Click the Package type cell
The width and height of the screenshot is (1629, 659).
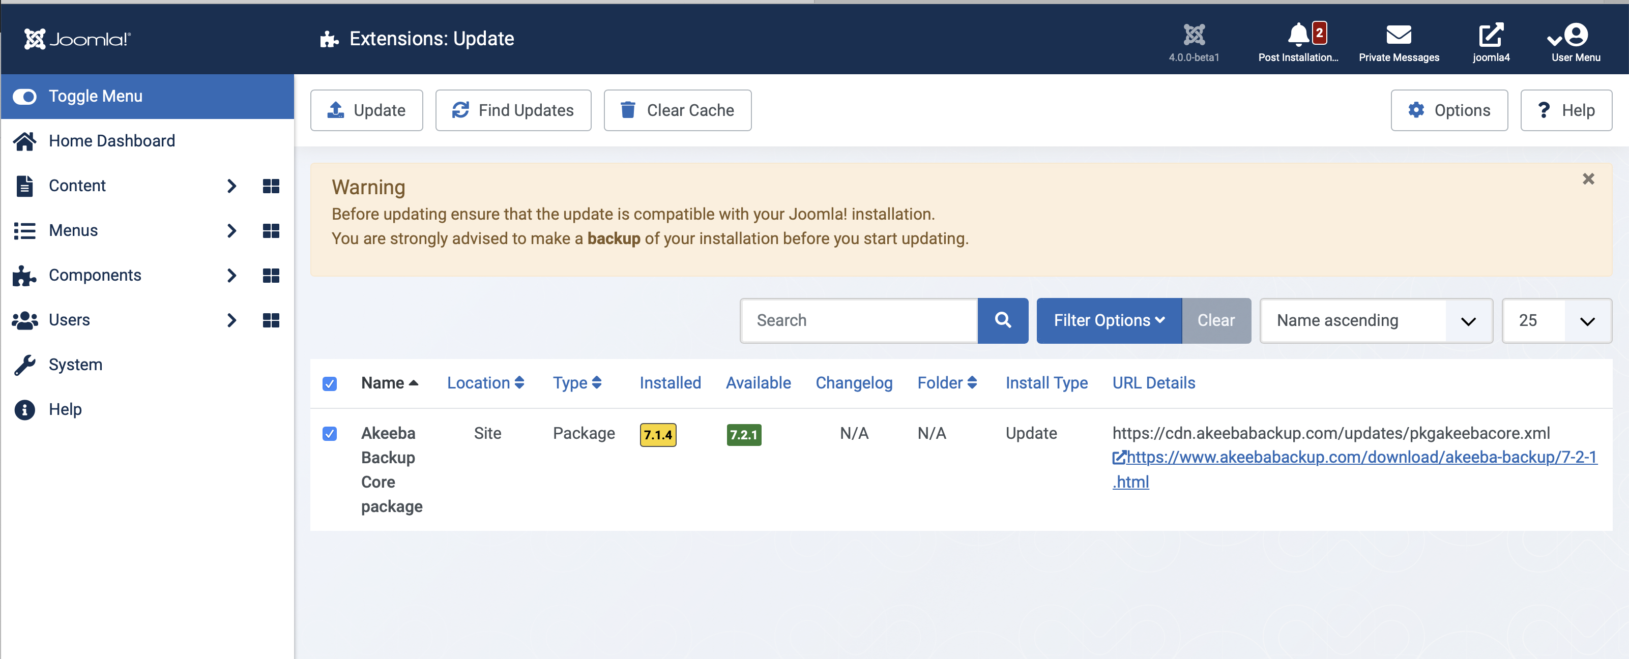tap(584, 433)
